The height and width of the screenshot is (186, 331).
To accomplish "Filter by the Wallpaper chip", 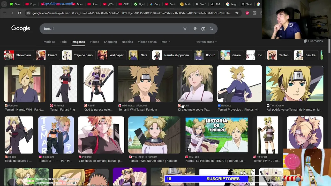I will pyautogui.click(x=112, y=55).
